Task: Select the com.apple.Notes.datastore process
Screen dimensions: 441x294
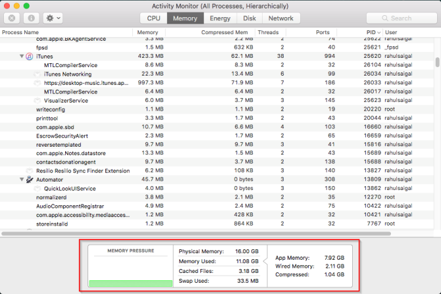Action: coord(217,153)
